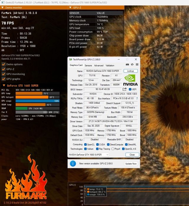Toggle the OpenGL 4.6 checkbox
This screenshot has height=206, width=189.
[123, 149]
